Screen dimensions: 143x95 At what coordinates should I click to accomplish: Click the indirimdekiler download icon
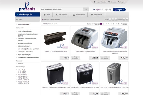coord(74,15)
